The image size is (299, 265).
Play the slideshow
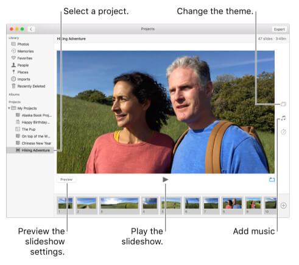click(x=165, y=180)
